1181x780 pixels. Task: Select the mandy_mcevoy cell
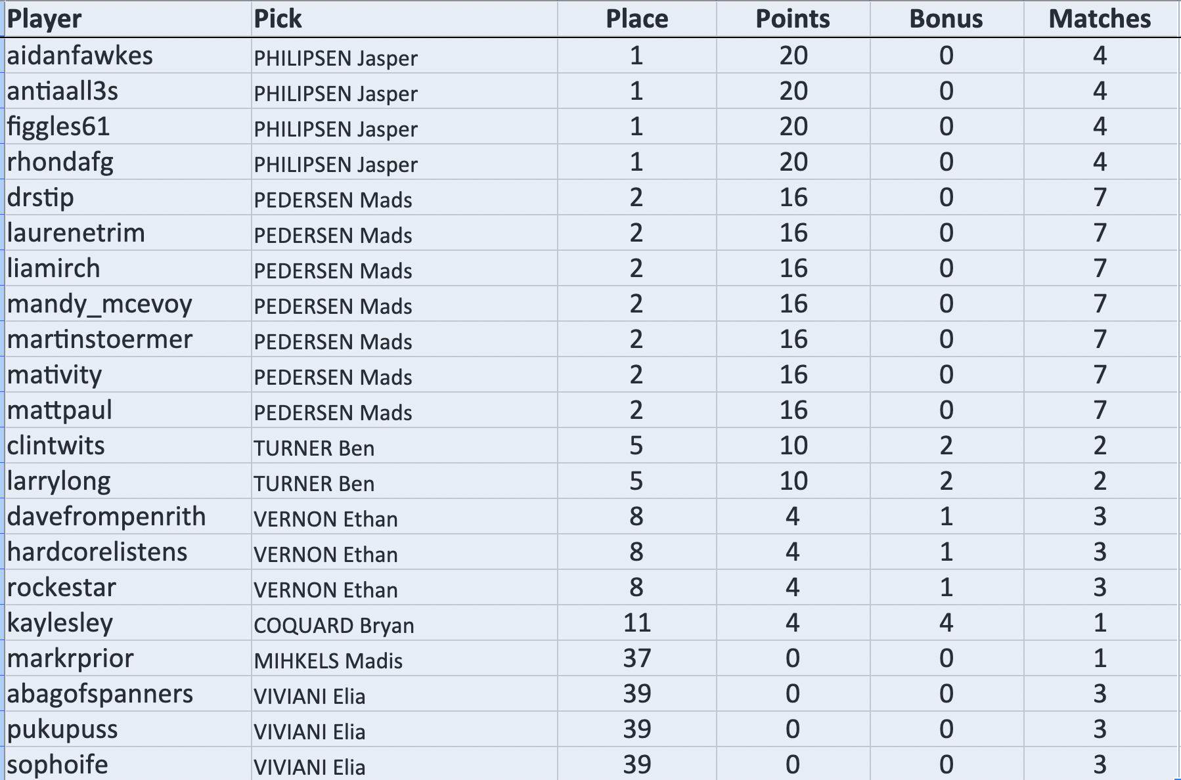point(100,304)
